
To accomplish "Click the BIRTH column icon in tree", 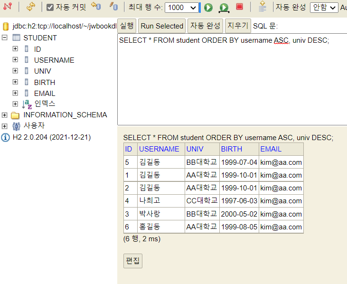I will 27,82.
